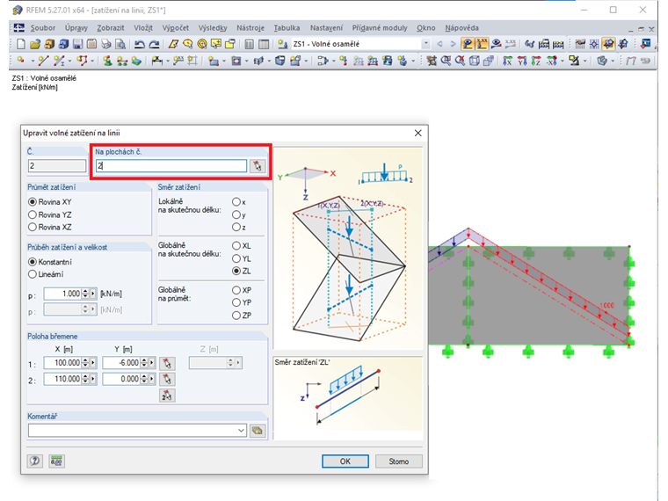Switch to view in X direction

pos(507,61)
